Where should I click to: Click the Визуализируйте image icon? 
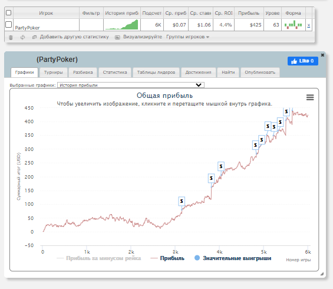point(117,37)
